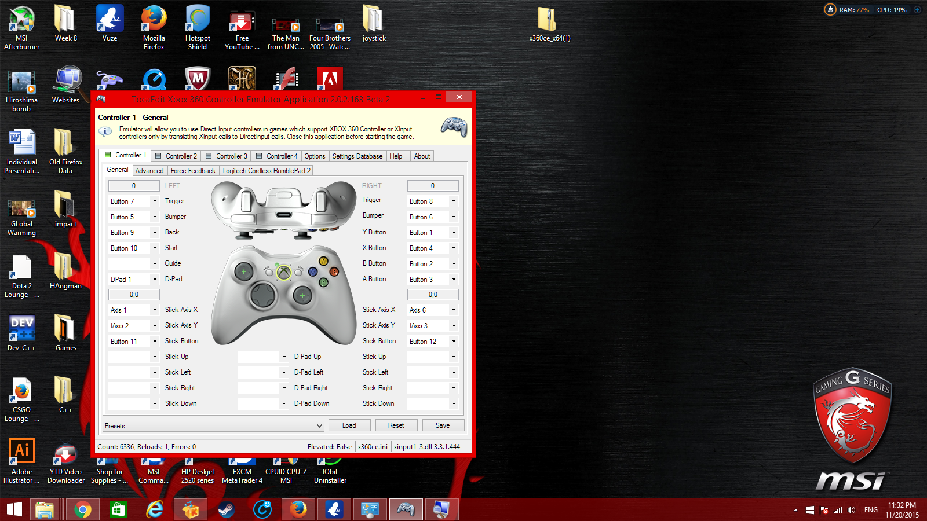
Task: Open the x360ce gamepad icon on the taskbar
Action: point(406,509)
